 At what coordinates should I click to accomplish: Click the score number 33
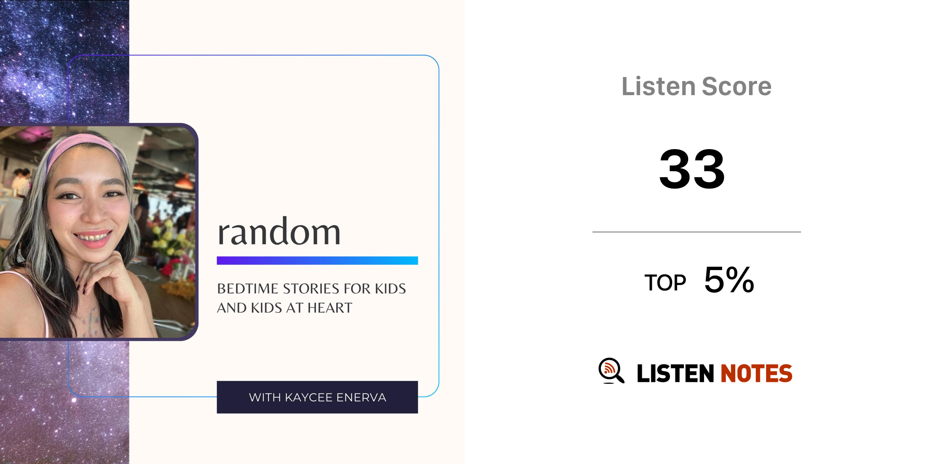pos(692,169)
